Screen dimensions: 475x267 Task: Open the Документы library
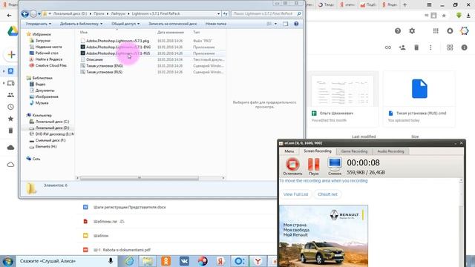pyautogui.click(x=45, y=90)
